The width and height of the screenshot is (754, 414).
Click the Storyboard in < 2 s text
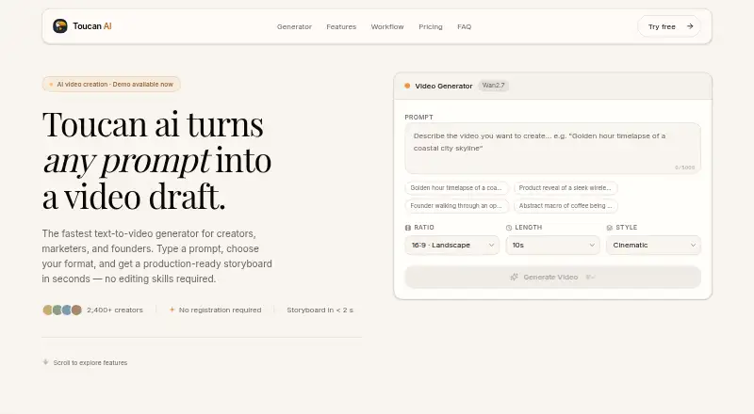[x=320, y=310]
